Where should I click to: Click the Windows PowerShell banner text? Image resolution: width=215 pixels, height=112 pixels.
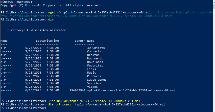[16, 2]
